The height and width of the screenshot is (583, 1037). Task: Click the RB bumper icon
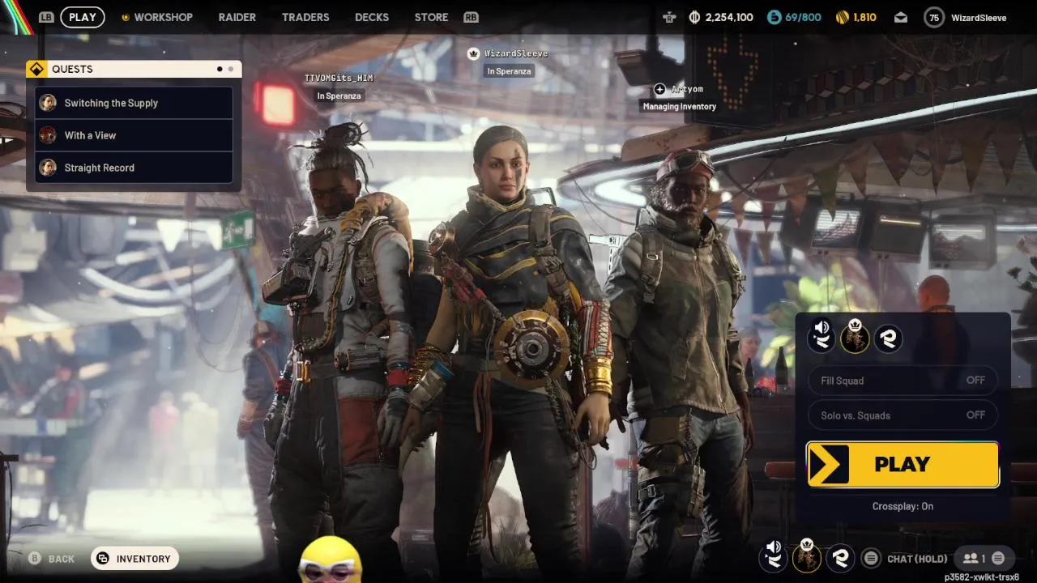[471, 17]
